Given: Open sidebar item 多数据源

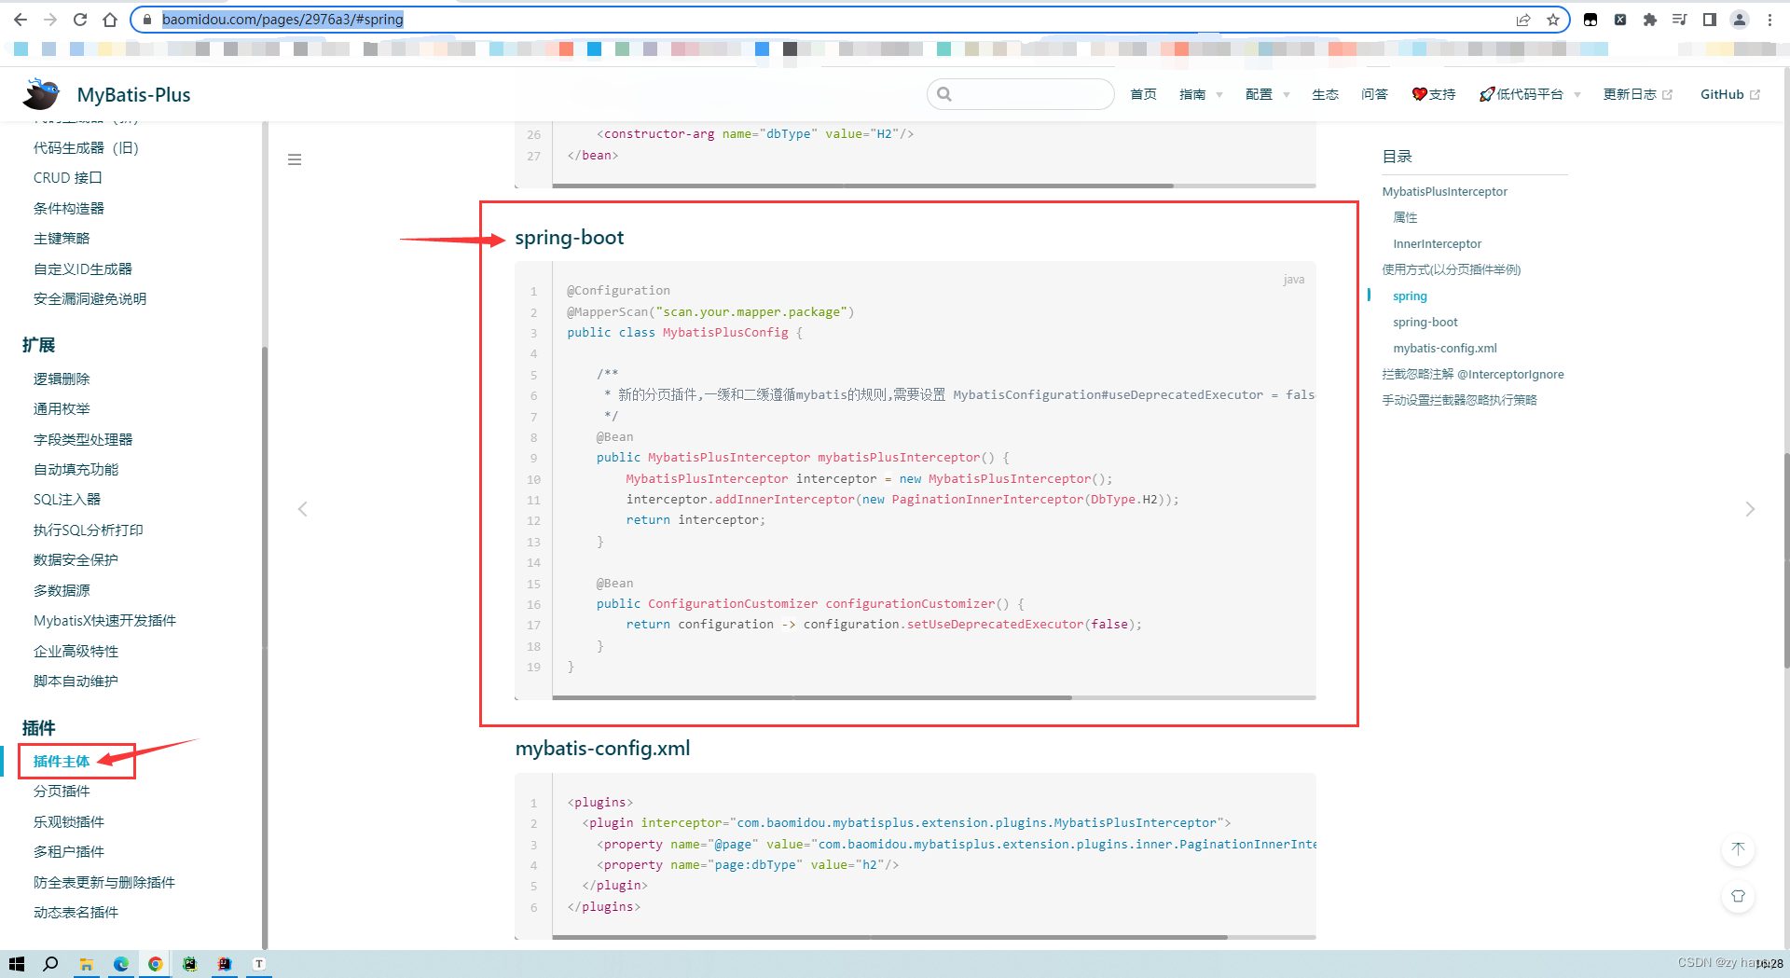Looking at the screenshot, I should click(x=62, y=590).
